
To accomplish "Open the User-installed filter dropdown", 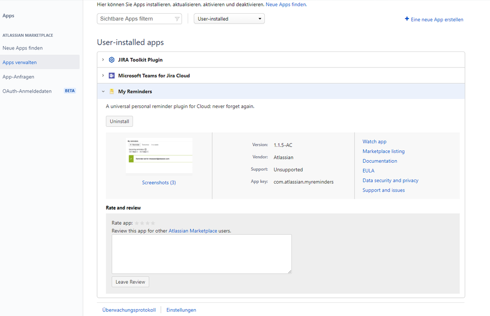I will pos(229,19).
